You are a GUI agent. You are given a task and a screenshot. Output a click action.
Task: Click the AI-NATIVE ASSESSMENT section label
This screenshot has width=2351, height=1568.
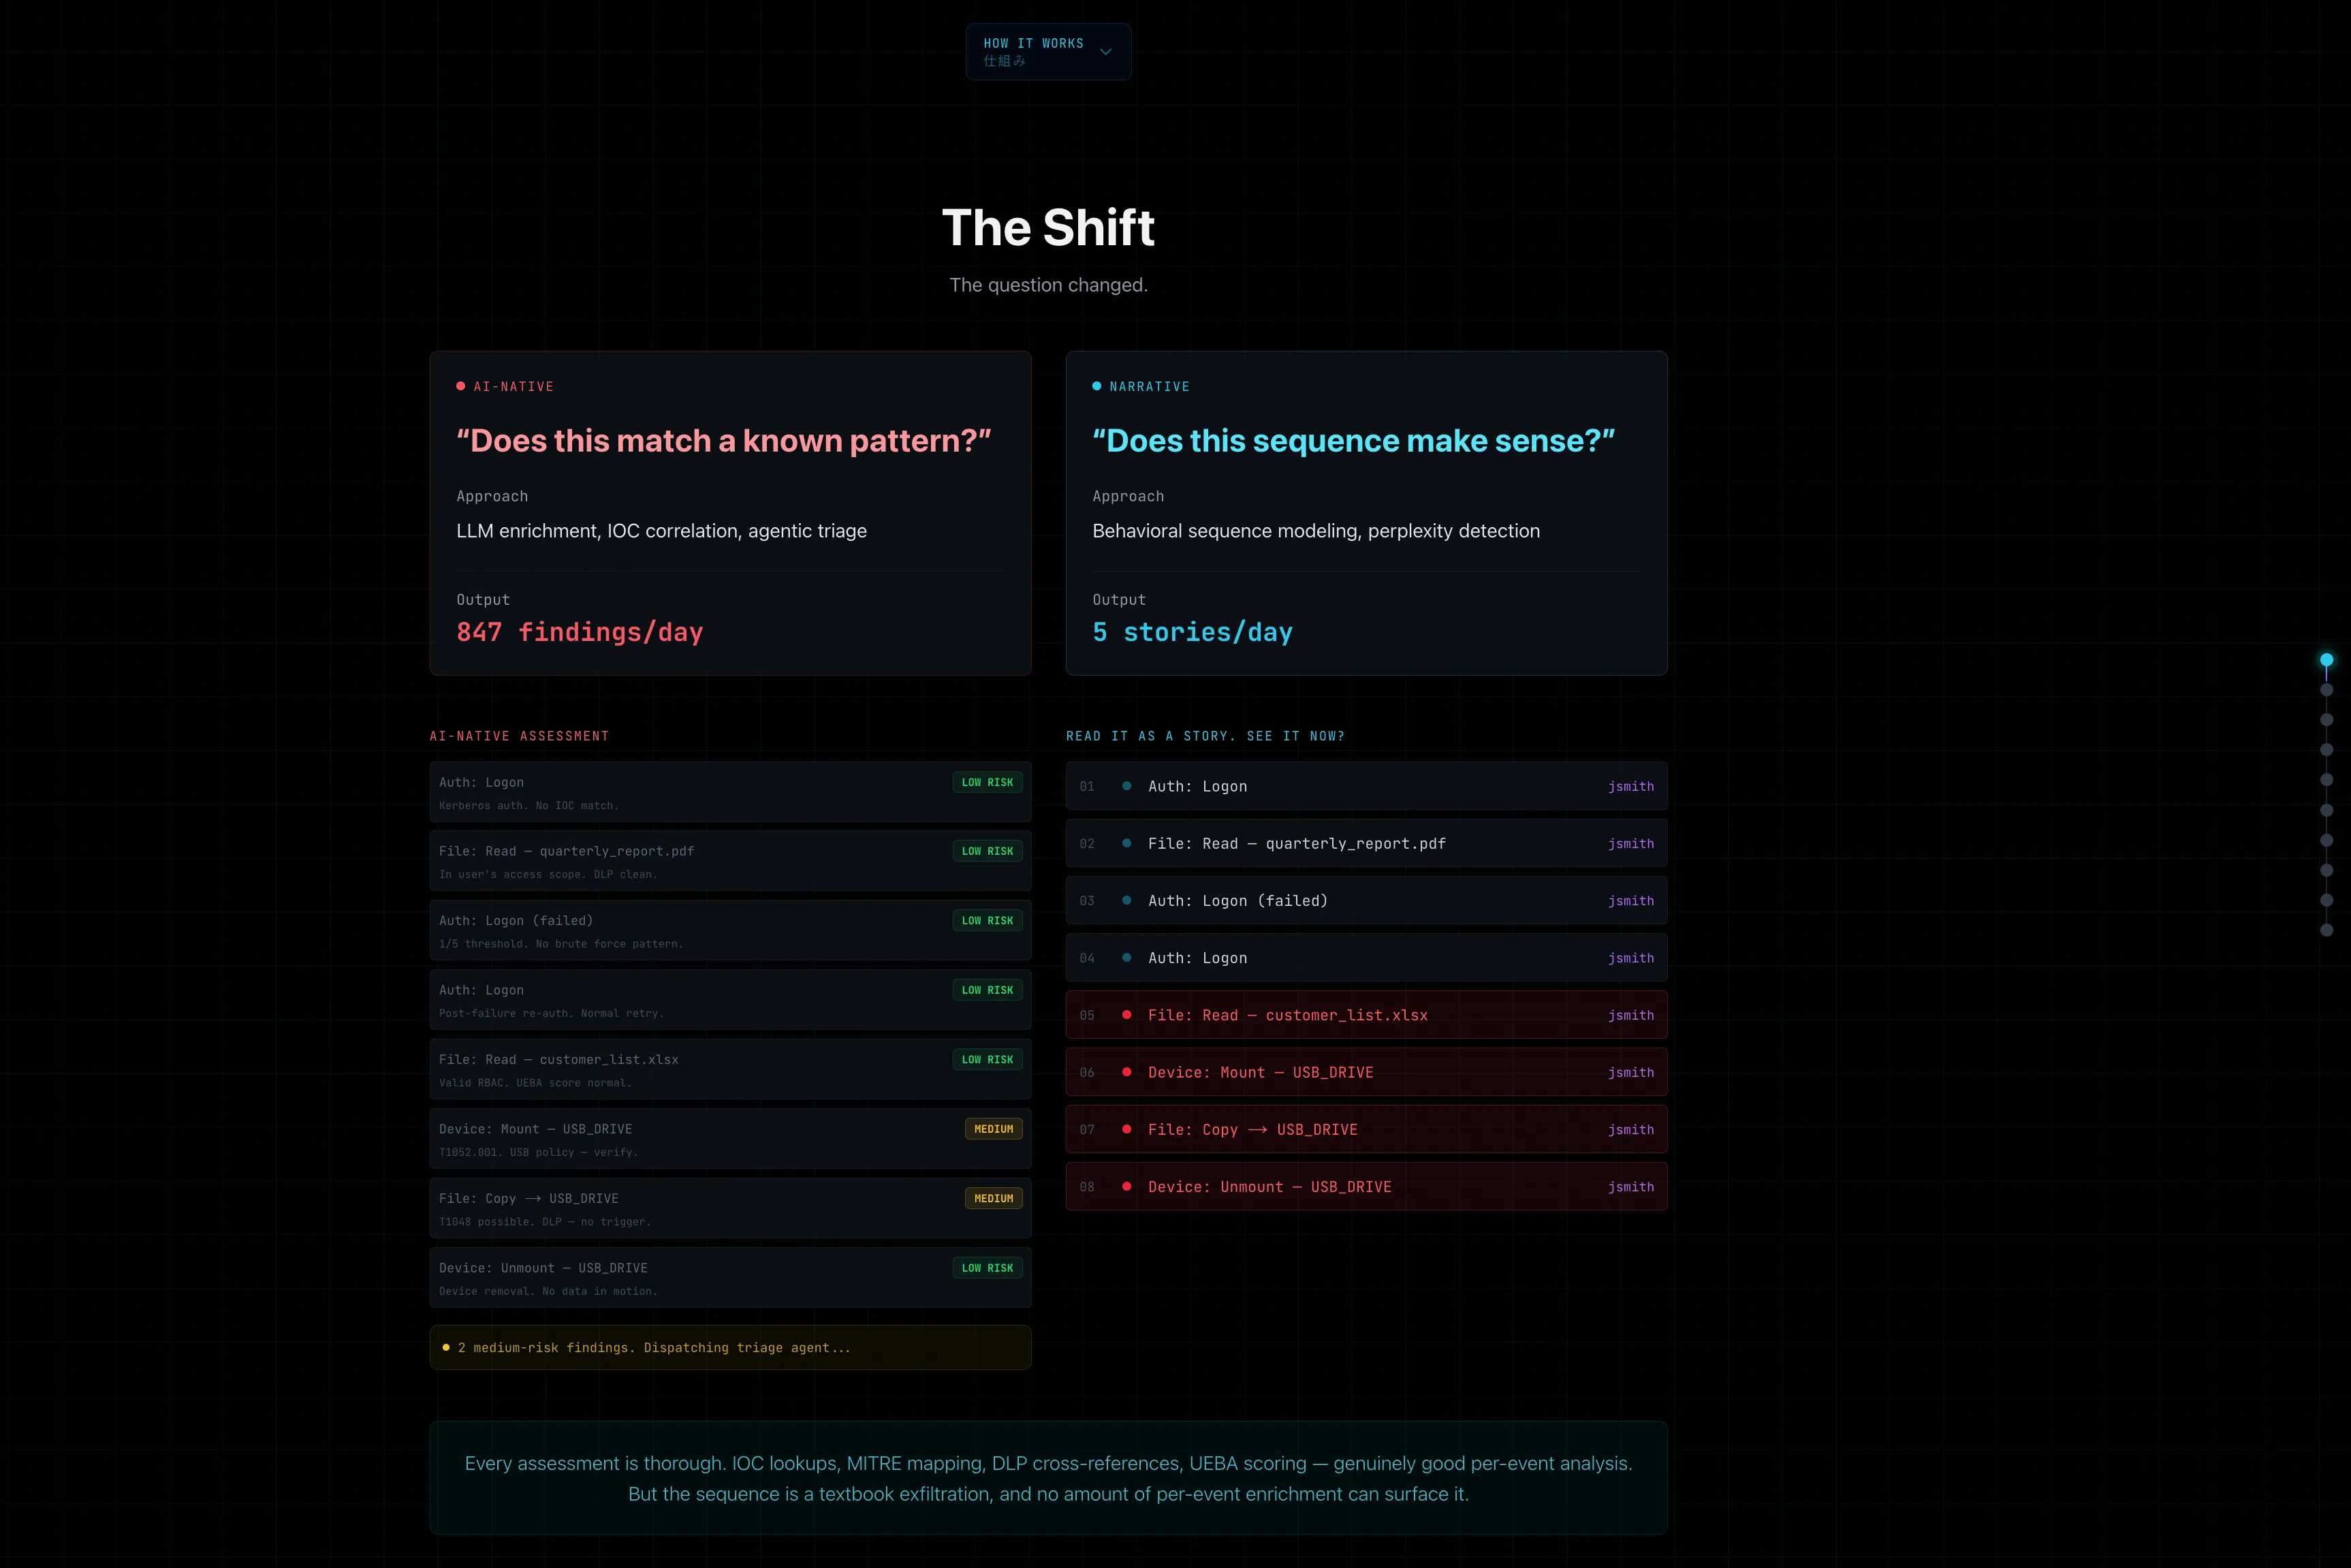[x=519, y=736]
